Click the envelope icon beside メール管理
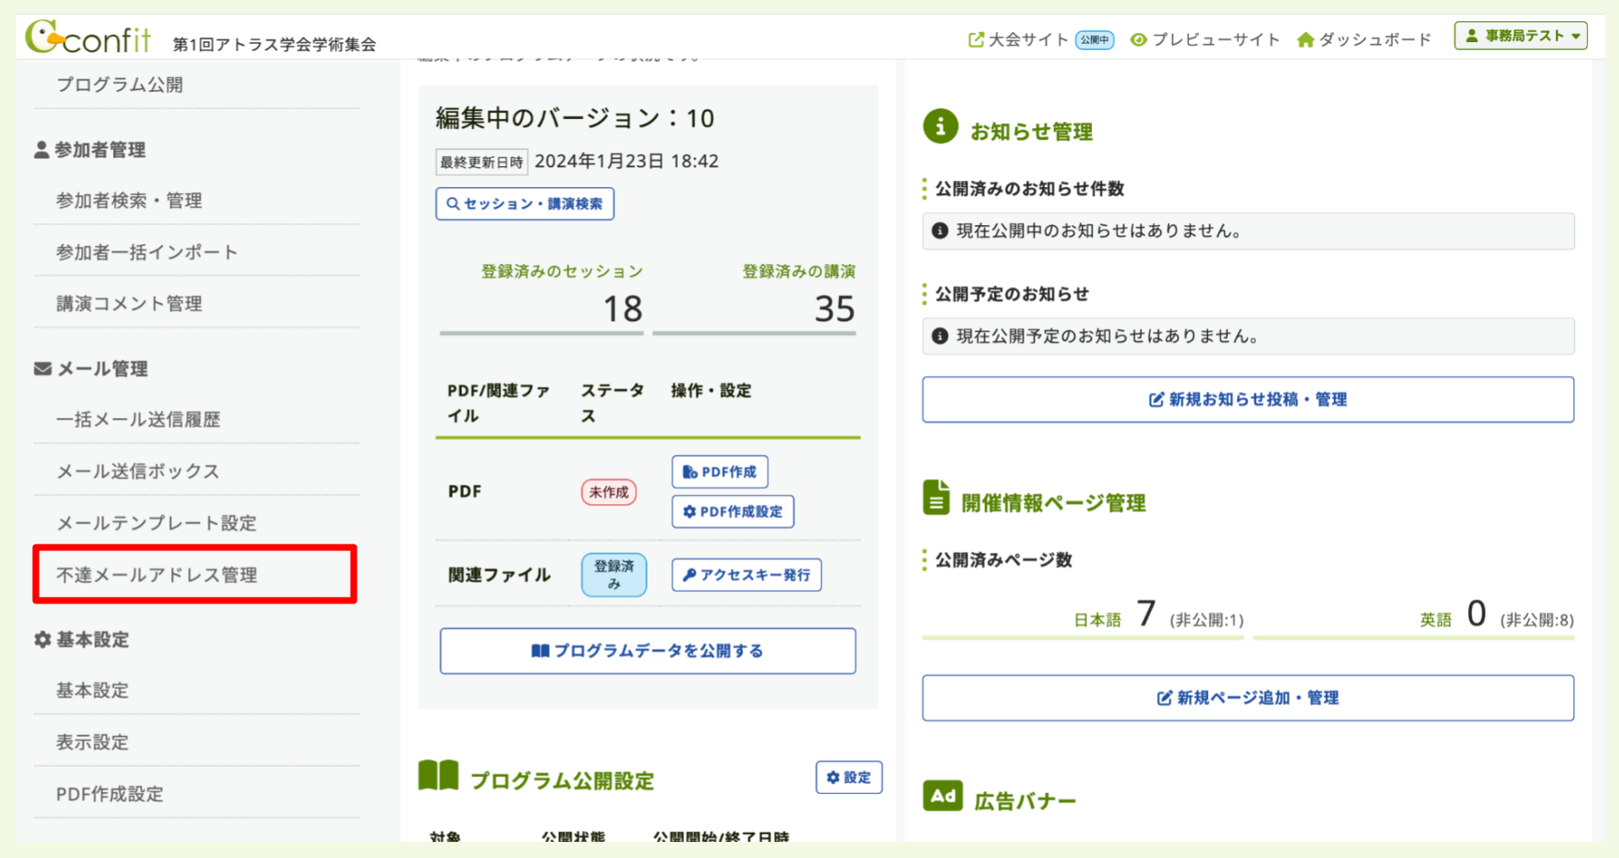1619x858 pixels. (x=40, y=367)
